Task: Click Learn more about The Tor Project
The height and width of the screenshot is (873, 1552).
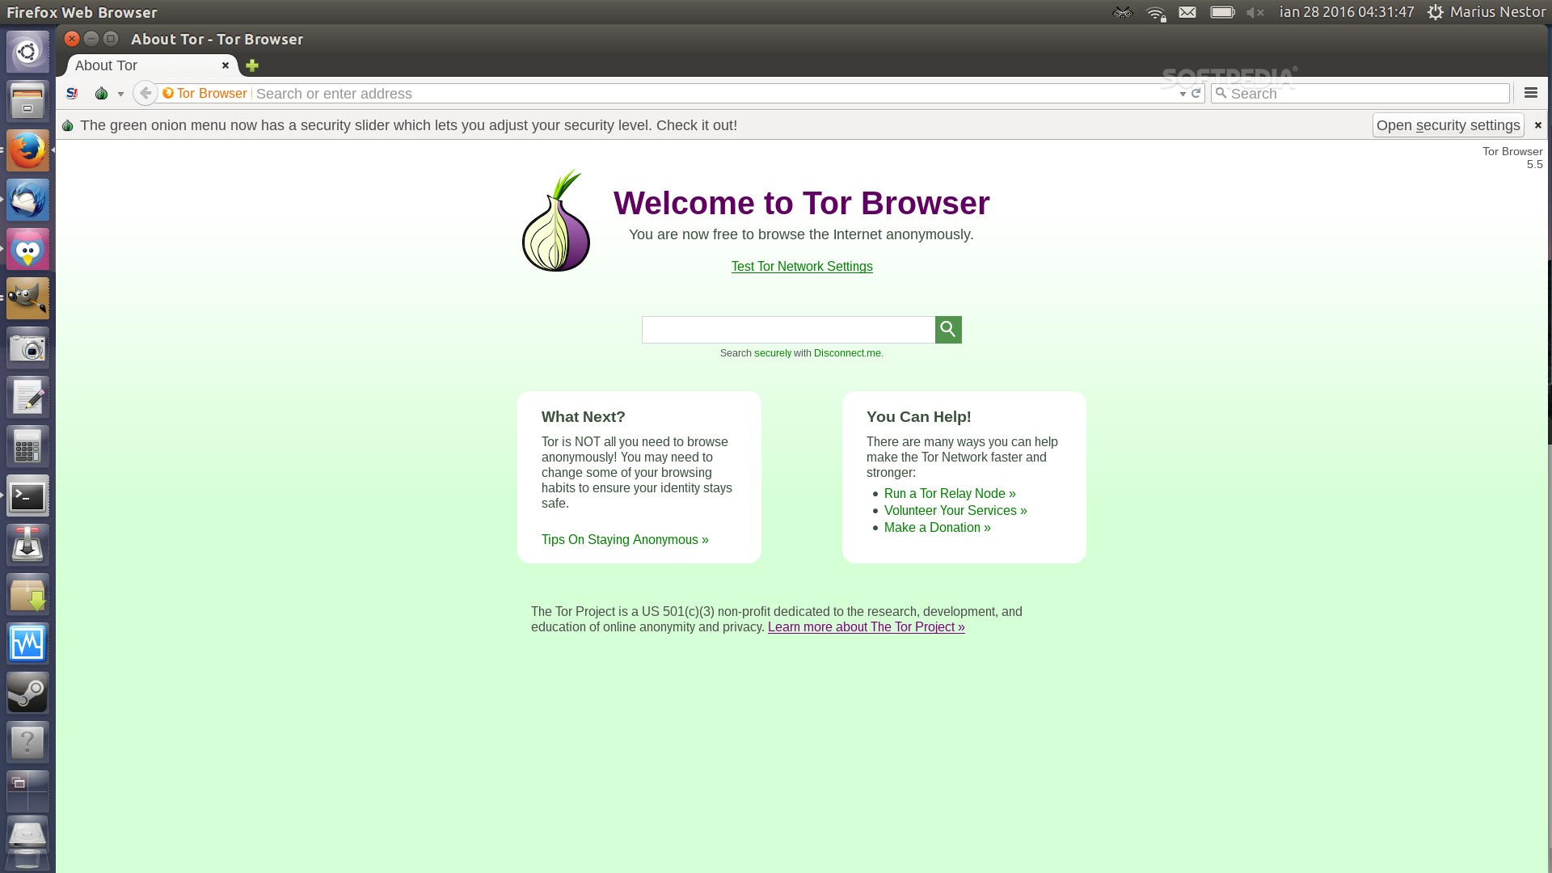Action: (867, 626)
